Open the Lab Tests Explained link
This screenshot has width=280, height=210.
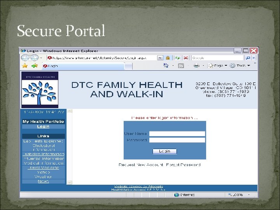pyautogui.click(x=43, y=141)
